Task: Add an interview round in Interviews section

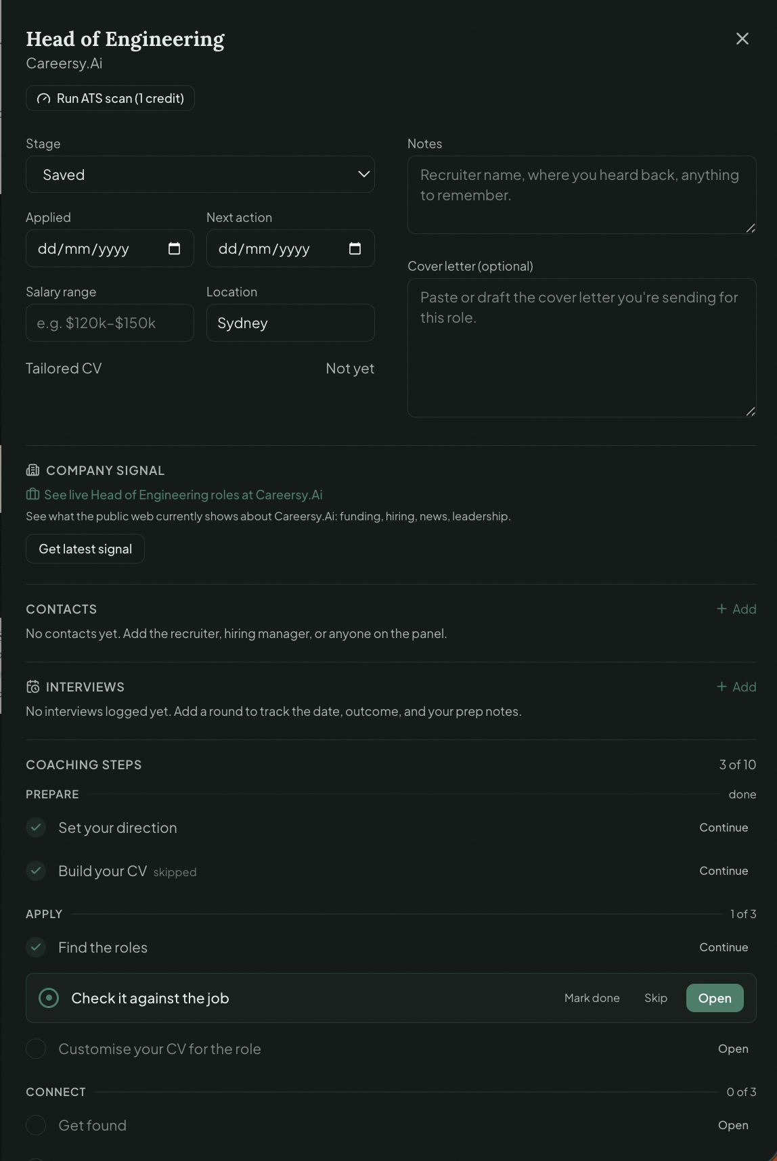Action: [x=736, y=687]
